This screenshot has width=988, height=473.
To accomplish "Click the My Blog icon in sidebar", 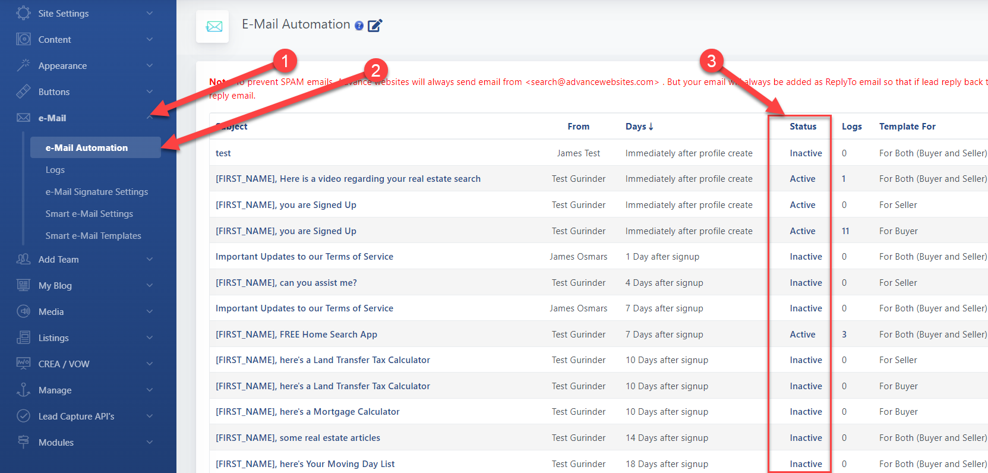I will pos(23,285).
